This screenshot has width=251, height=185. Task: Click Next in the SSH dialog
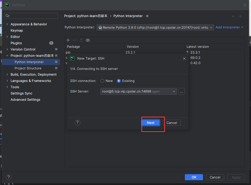[x=151, y=123]
